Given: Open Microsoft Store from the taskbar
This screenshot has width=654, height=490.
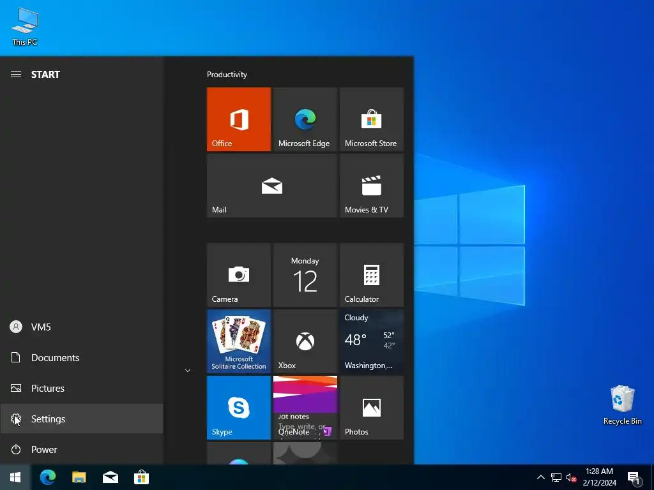Looking at the screenshot, I should pos(141,477).
